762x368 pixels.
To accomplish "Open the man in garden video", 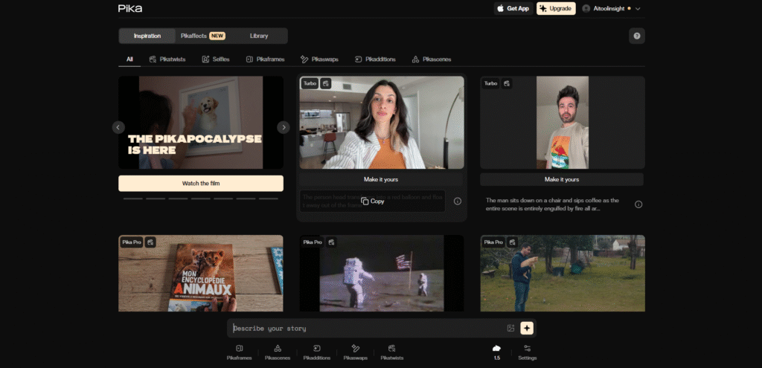I will 563,274.
